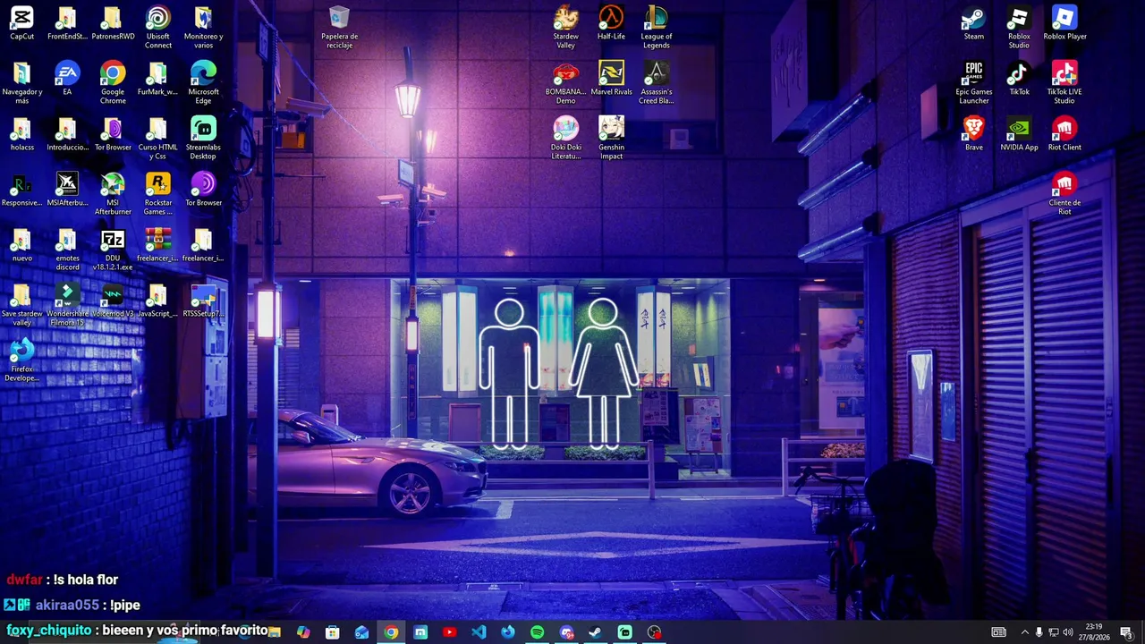The width and height of the screenshot is (1145, 644).
Task: Open the Half-Life desktop shortcut
Action: pyautogui.click(x=611, y=23)
